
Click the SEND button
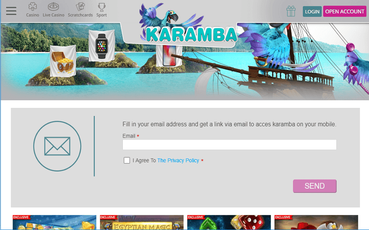coord(314,186)
